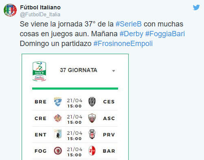
Task: Click the Bari team crest
Action: pyautogui.click(x=92, y=151)
